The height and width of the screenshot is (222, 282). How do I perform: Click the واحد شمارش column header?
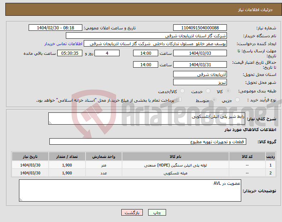point(104,156)
